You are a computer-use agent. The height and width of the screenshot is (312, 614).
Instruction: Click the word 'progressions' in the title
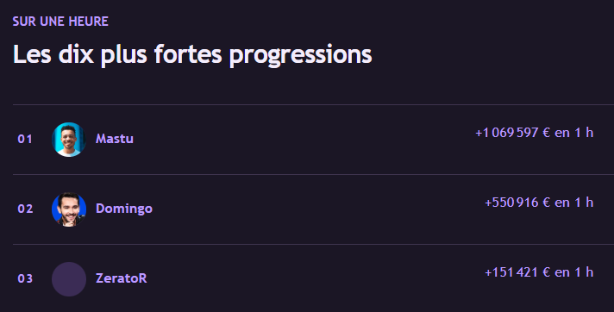tap(300, 55)
